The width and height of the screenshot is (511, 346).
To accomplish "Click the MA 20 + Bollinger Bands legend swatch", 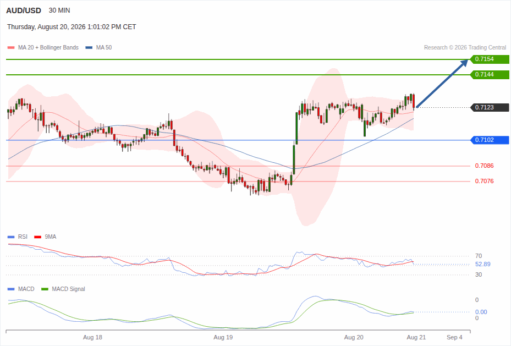I will [x=11, y=47].
